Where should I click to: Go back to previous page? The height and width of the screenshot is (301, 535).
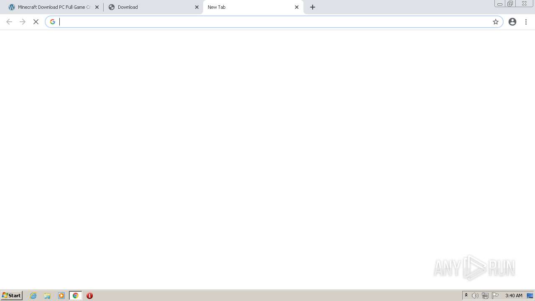click(9, 22)
